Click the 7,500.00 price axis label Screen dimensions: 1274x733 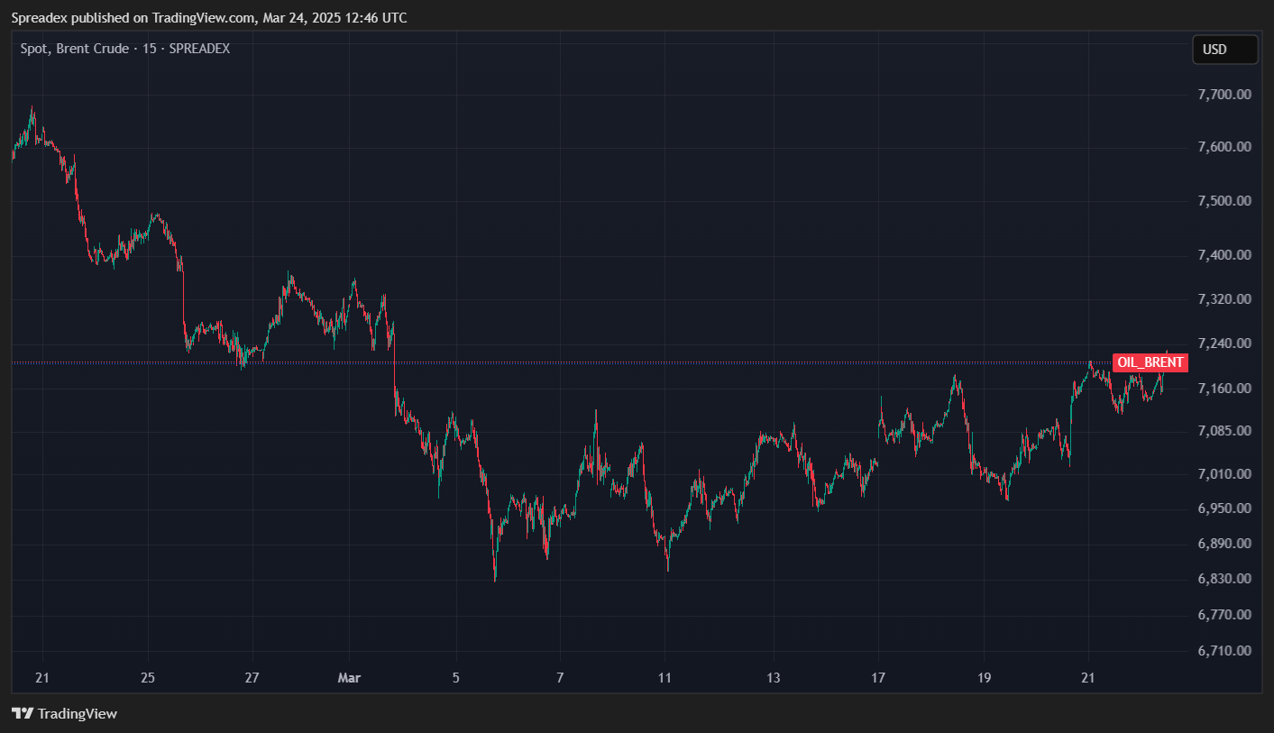click(x=1224, y=201)
